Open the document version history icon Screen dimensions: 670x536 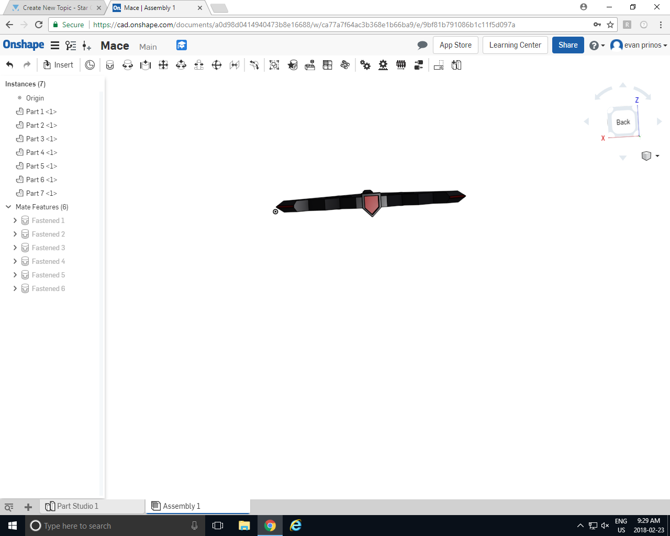(90, 64)
